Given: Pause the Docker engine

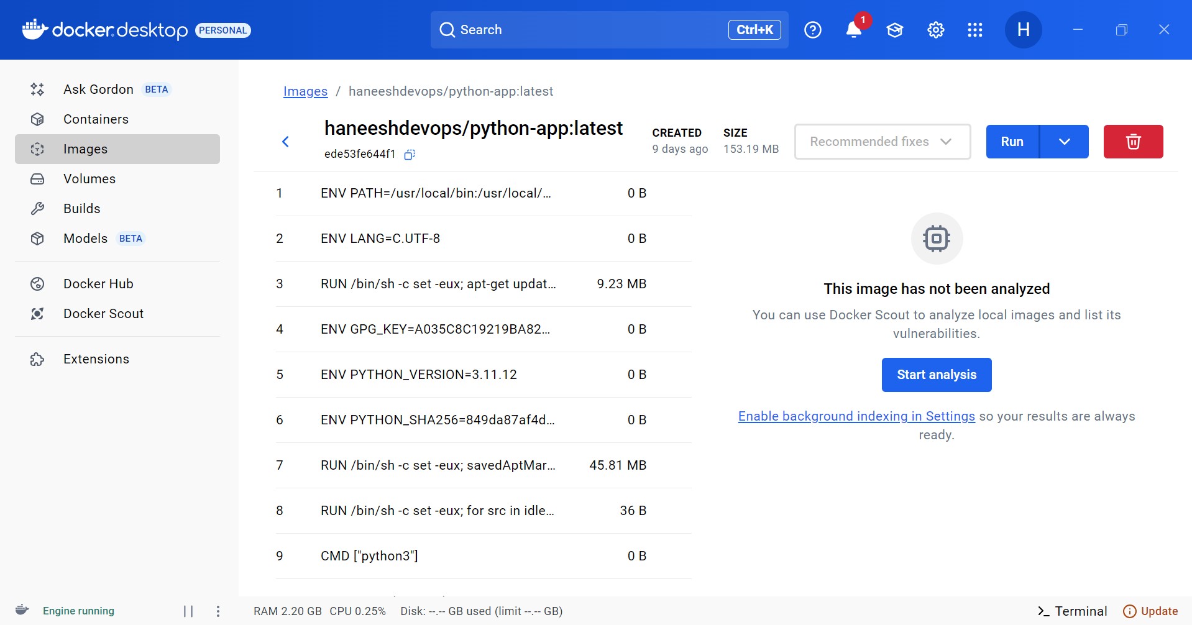Looking at the screenshot, I should [188, 611].
